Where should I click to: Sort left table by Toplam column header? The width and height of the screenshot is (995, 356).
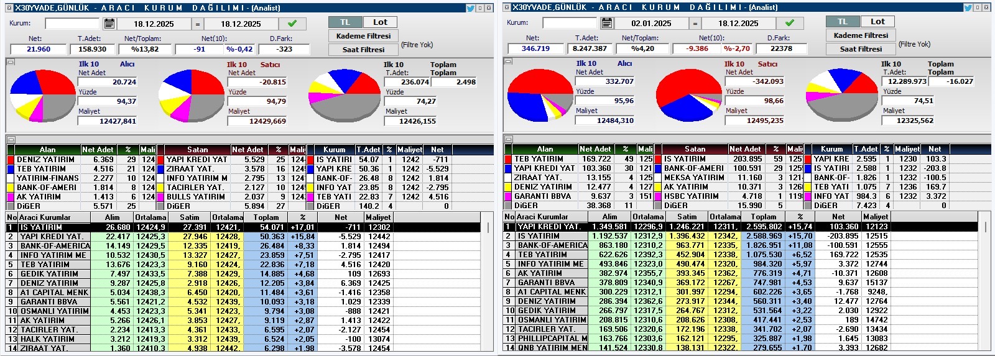(x=266, y=217)
